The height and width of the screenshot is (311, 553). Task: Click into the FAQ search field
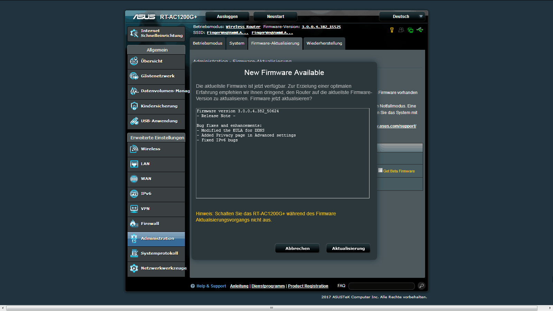click(382, 286)
